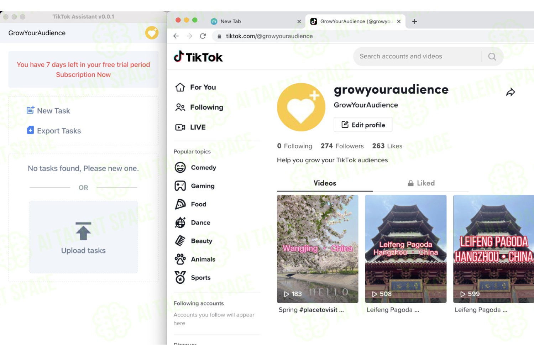Click the 'Following accounts' heading
This screenshot has height=356, width=534.
click(199, 303)
